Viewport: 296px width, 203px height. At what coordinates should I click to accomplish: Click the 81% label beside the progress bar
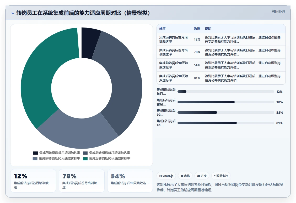(x=279, y=123)
